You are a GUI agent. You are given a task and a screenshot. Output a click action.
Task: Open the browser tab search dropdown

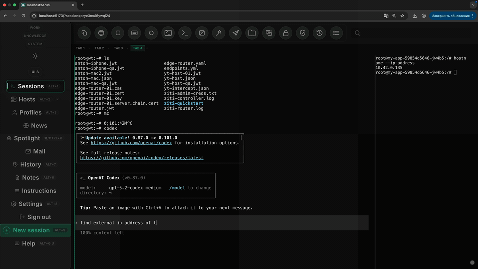(472, 5)
